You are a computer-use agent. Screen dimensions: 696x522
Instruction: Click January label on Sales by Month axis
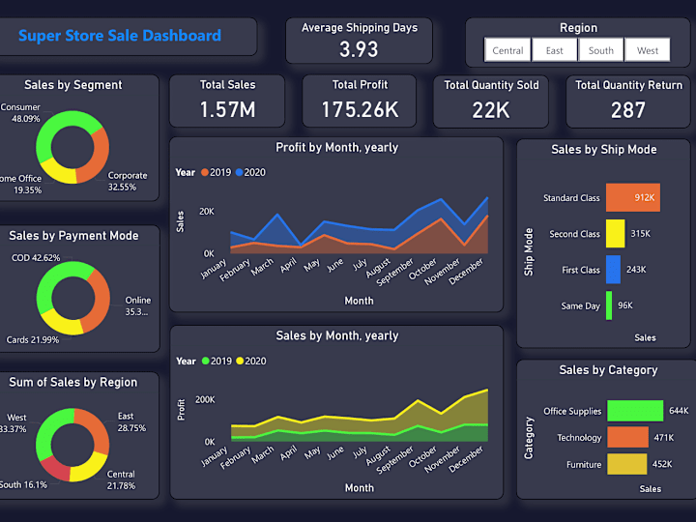pyautogui.click(x=214, y=456)
